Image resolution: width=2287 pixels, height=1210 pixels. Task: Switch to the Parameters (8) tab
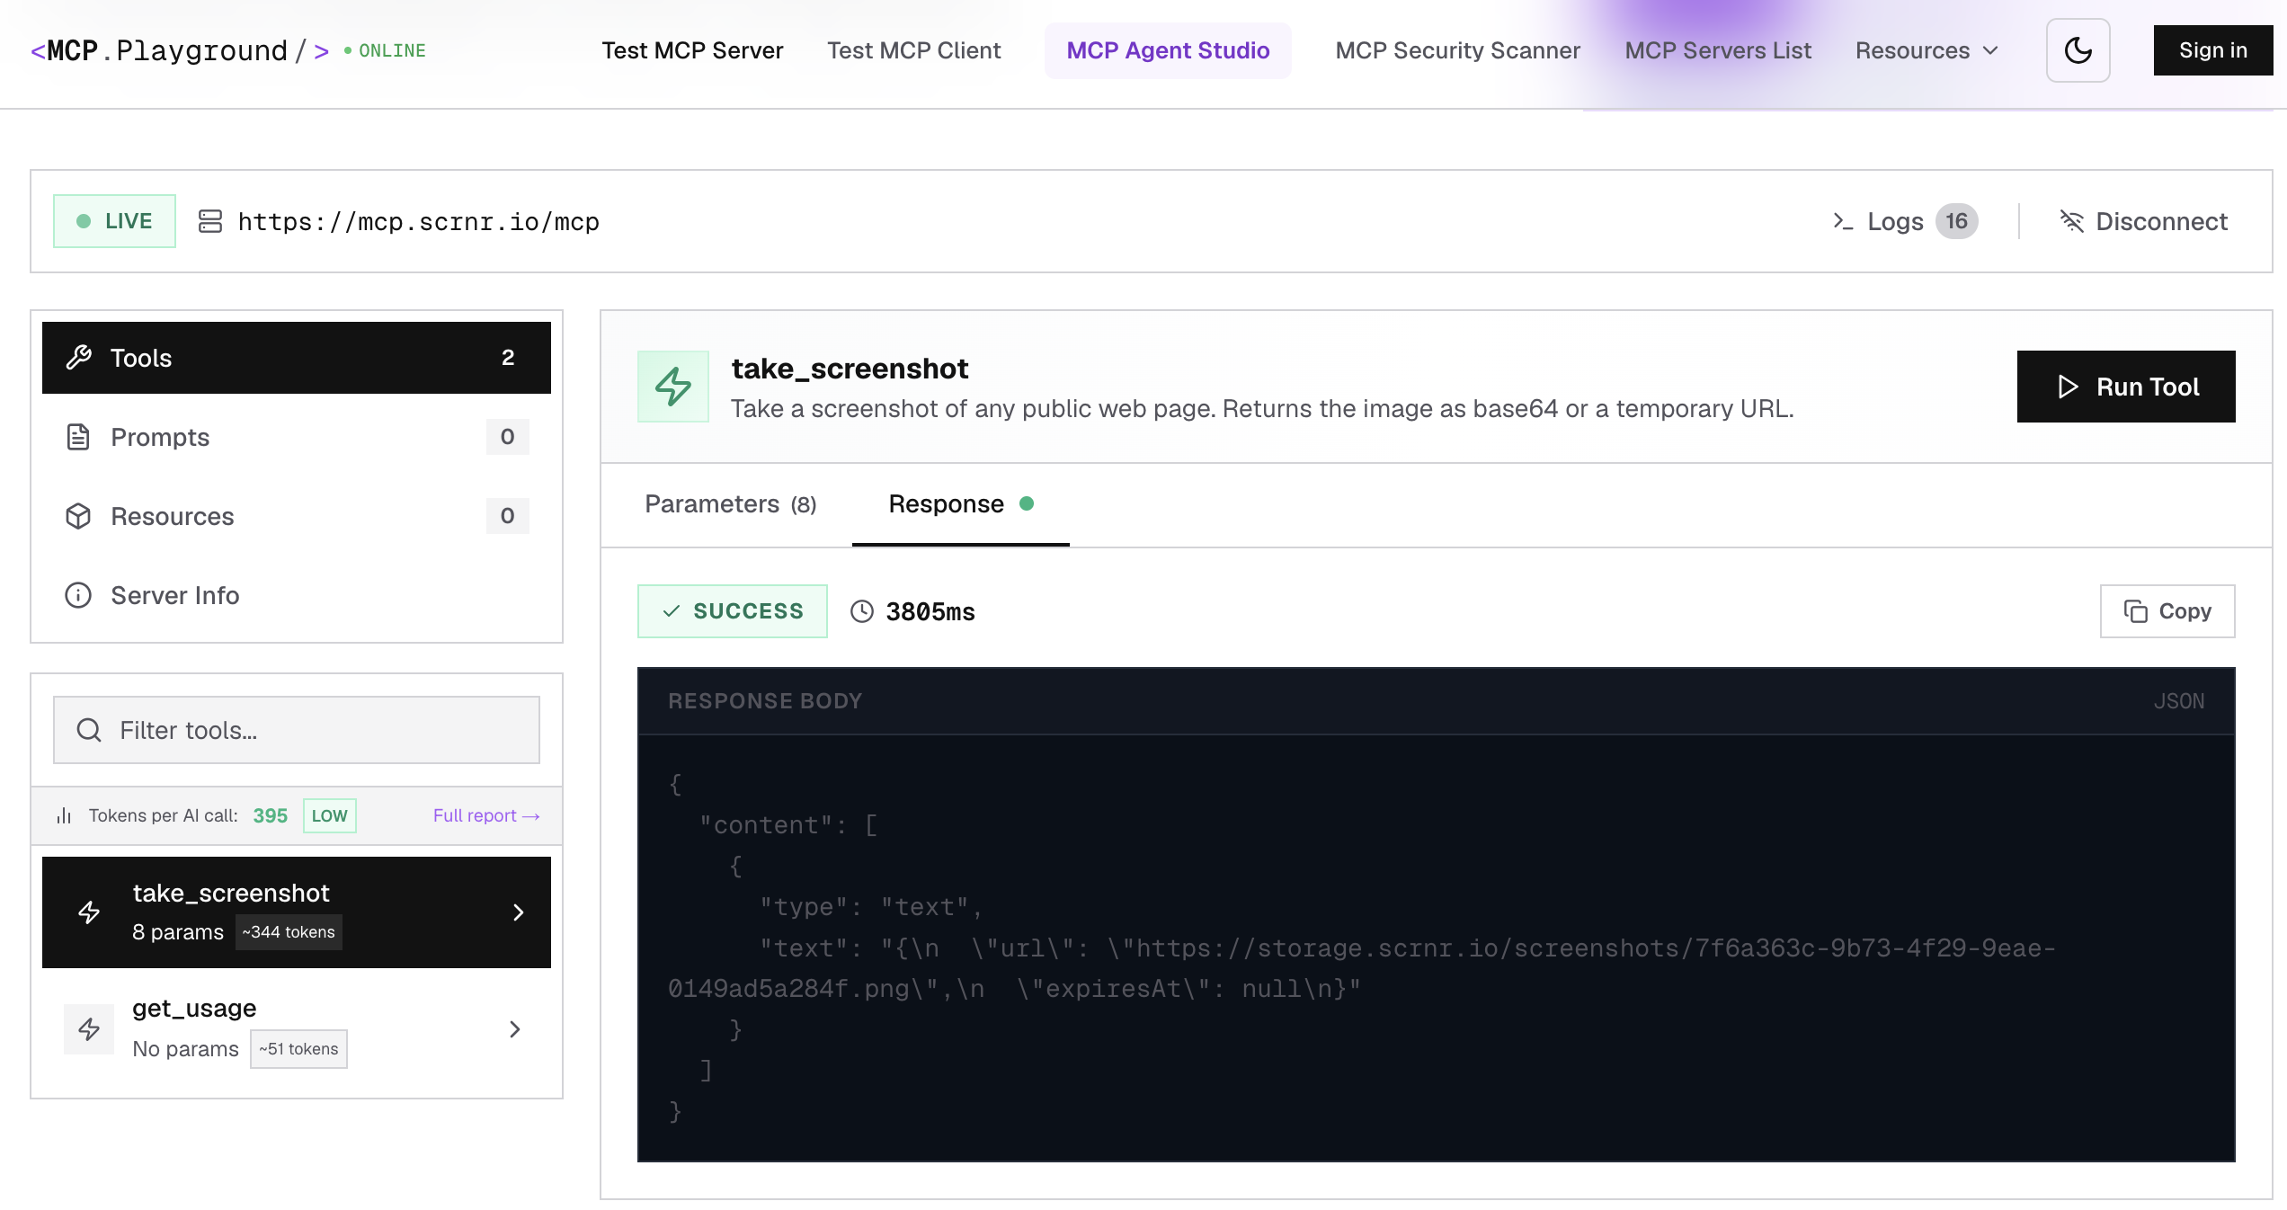(731, 504)
